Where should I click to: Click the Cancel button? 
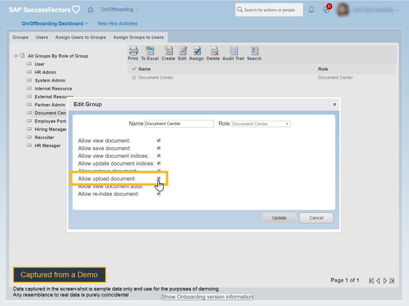coord(316,218)
